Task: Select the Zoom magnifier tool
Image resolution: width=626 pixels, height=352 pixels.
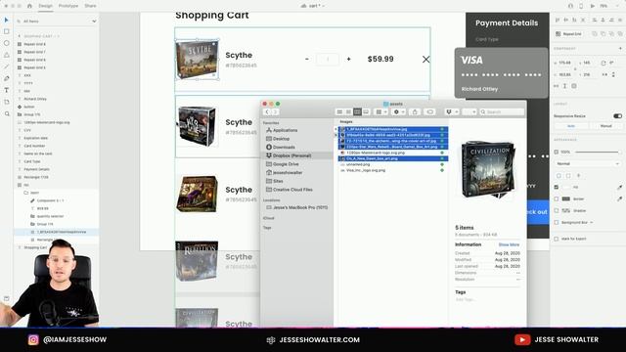Action: point(7,114)
